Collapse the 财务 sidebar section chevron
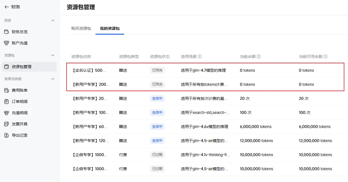This screenshot has height=182, width=348. (x=53, y=21)
